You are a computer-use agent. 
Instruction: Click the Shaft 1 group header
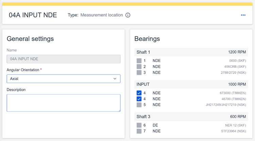tap(190, 52)
